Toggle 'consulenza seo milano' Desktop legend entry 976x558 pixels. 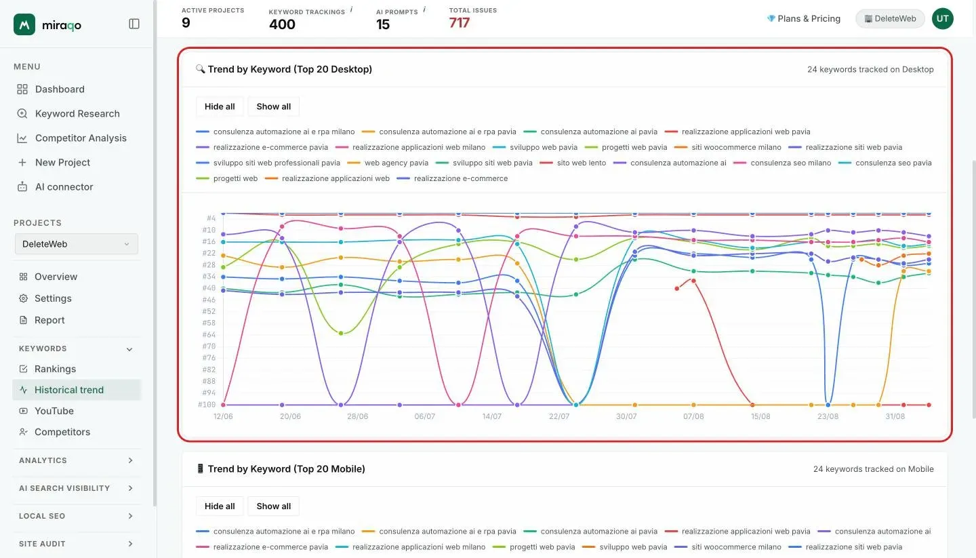(782, 163)
